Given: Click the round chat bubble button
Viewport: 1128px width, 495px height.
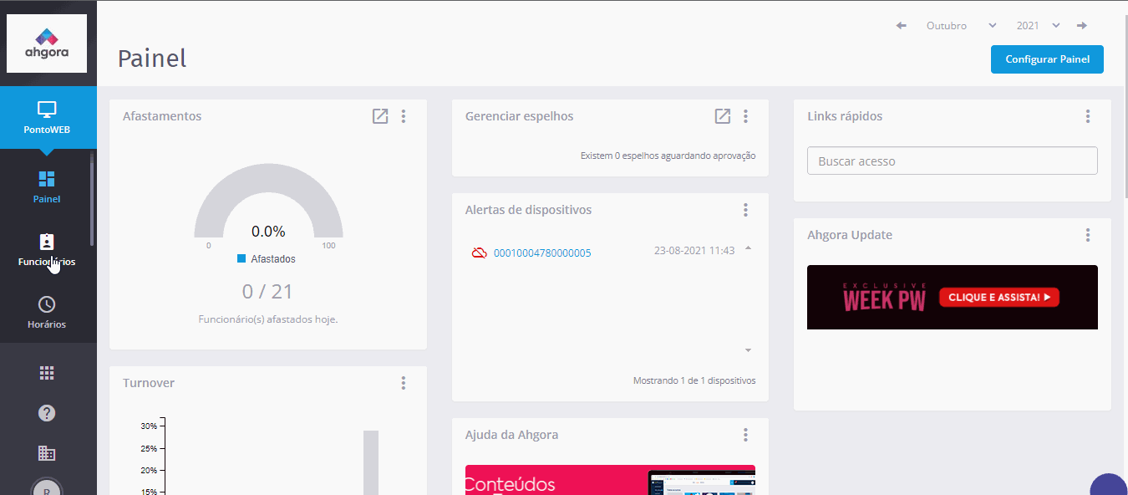Looking at the screenshot, I should click(x=1110, y=485).
